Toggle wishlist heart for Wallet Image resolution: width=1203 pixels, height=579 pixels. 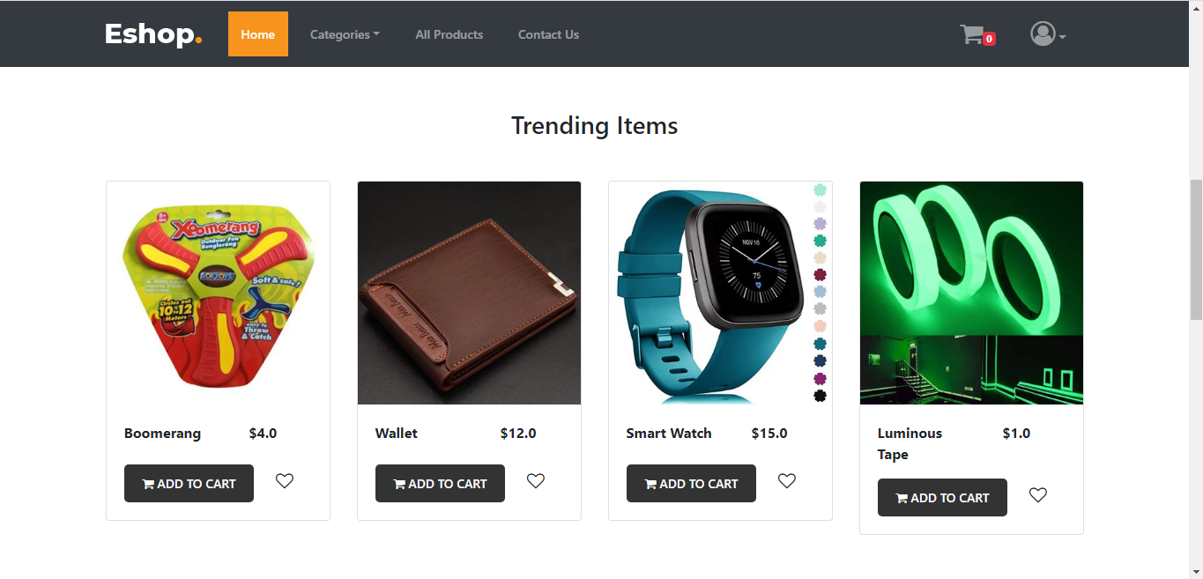535,481
